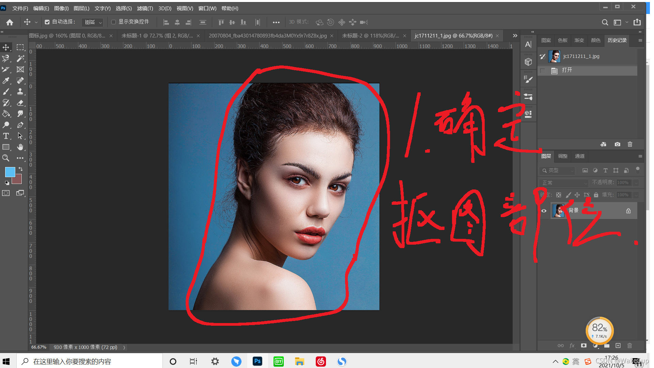
Task: Switch to document tab 未标题-2
Action: (x=370, y=35)
